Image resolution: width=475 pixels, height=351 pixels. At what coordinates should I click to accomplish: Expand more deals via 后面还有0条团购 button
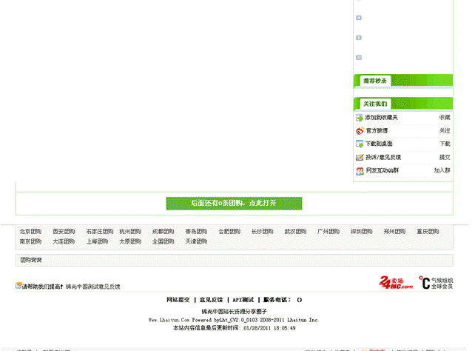(234, 203)
